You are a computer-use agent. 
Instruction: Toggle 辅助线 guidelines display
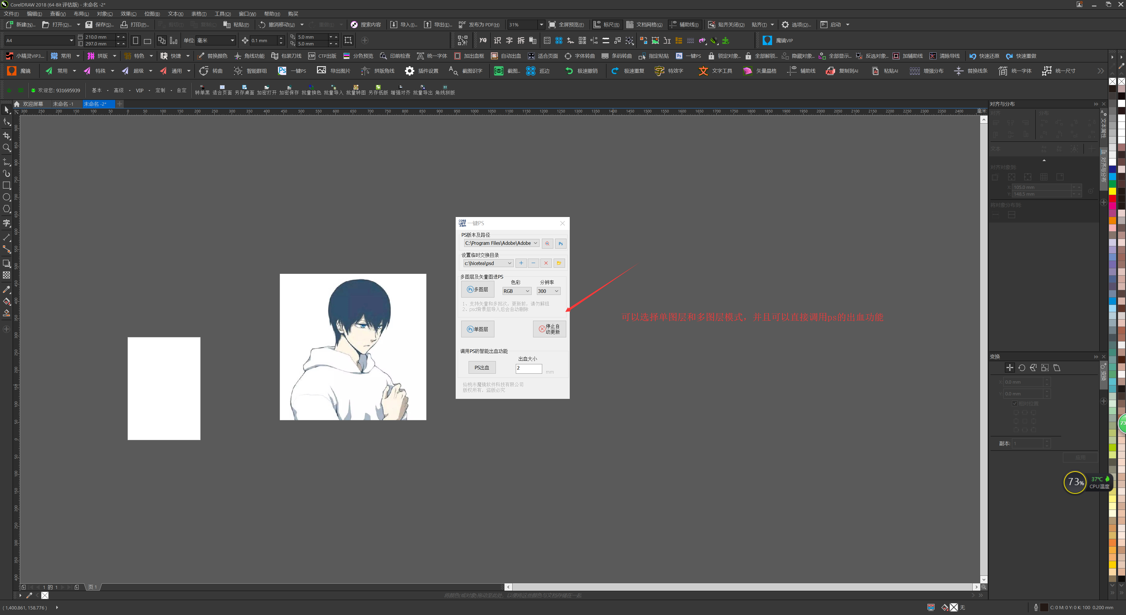(x=684, y=24)
